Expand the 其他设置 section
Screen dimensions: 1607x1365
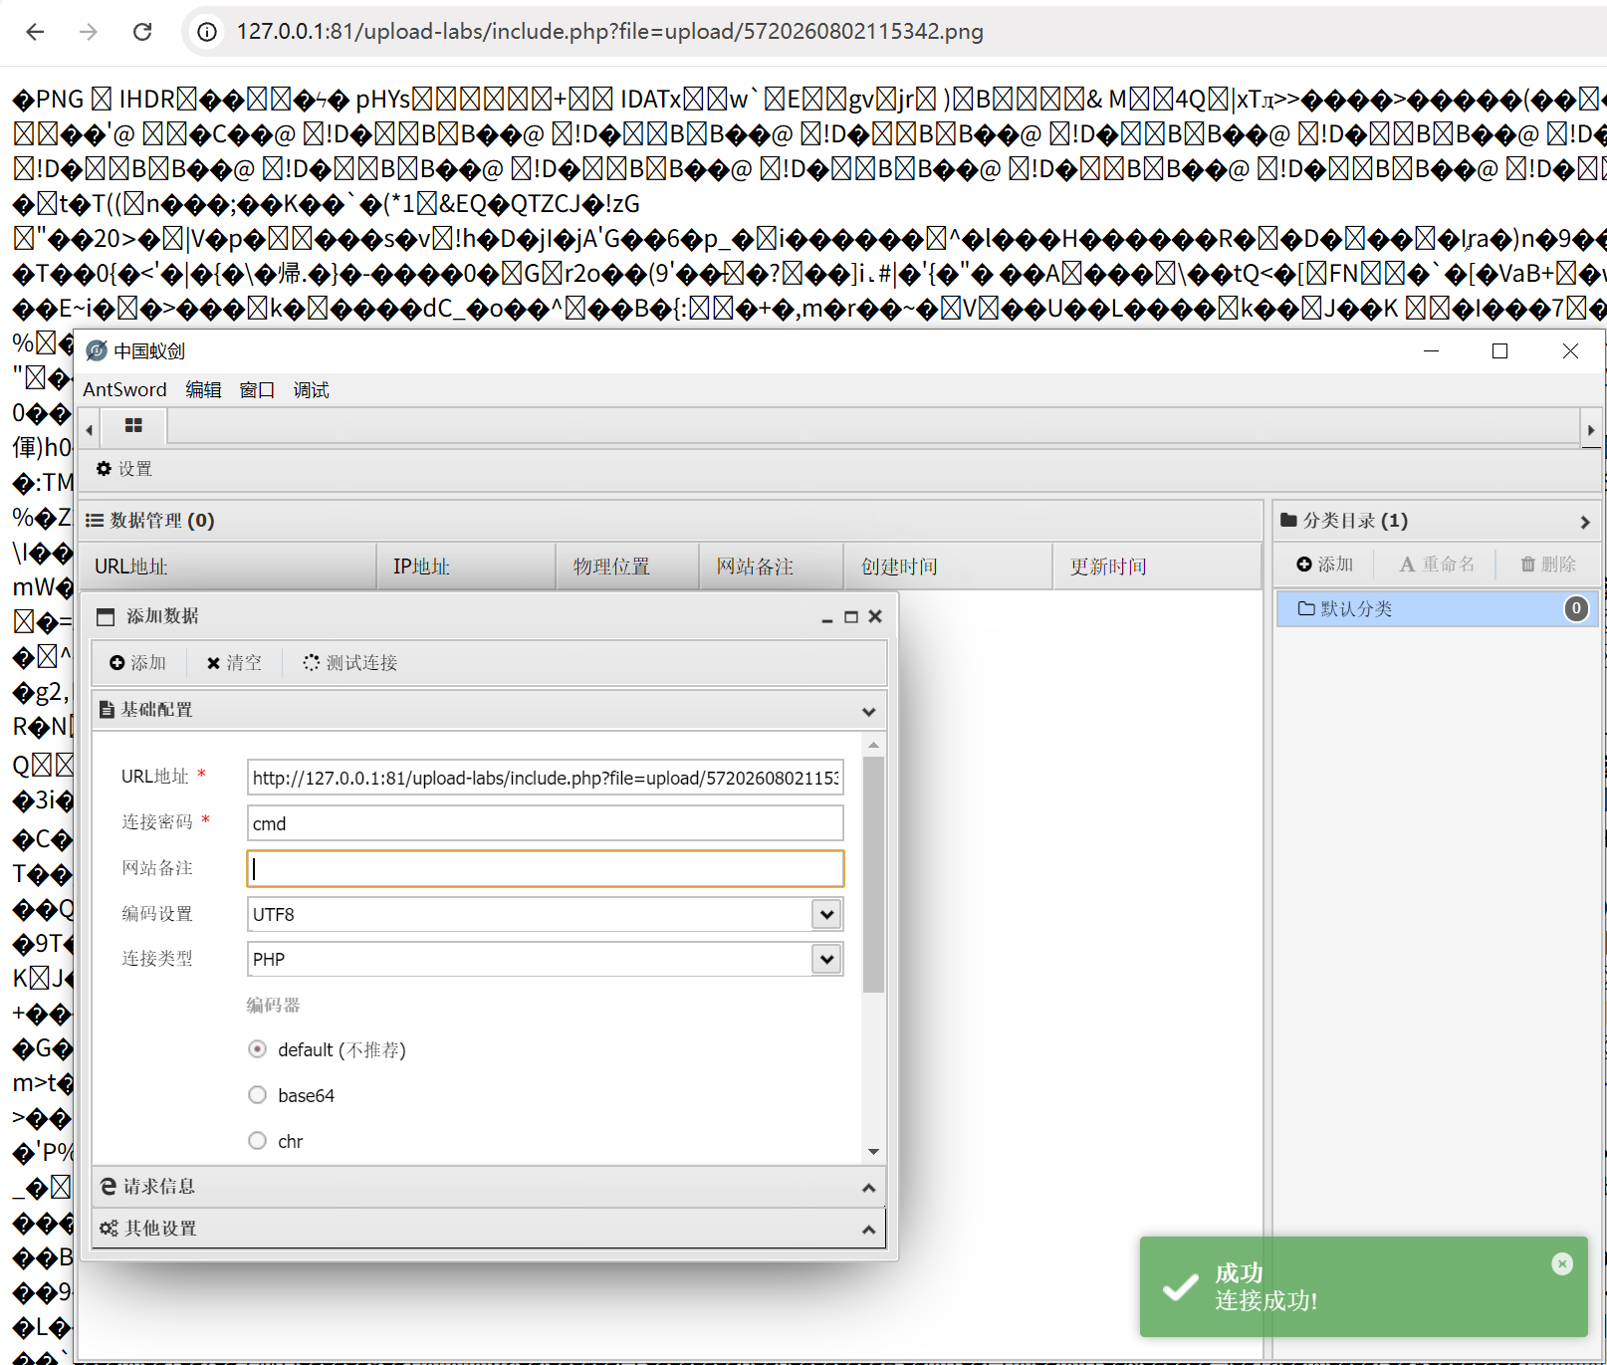(x=488, y=1229)
